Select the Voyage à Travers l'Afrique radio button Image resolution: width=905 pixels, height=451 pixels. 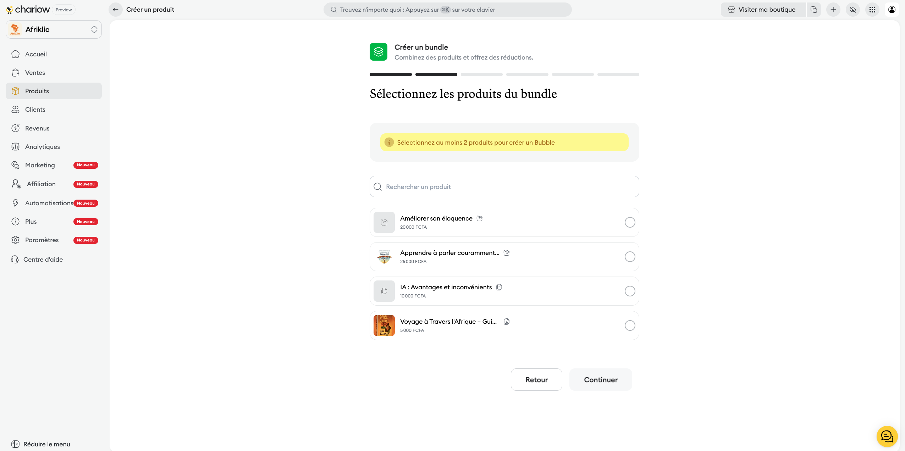(x=630, y=325)
